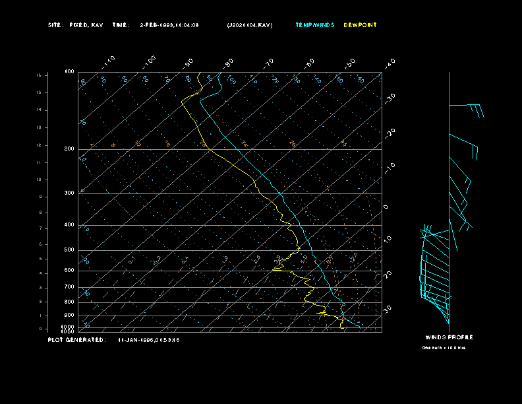This screenshot has width=522, height=404.
Task: Click the -110 temperature axis label at top
Action: [x=109, y=61]
